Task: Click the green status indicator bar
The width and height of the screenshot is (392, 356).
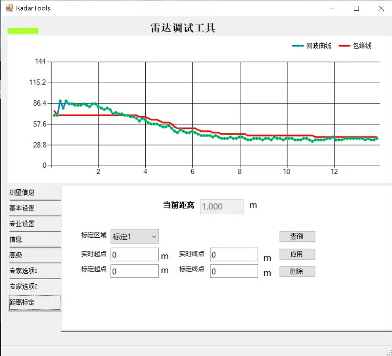Action: [23, 31]
